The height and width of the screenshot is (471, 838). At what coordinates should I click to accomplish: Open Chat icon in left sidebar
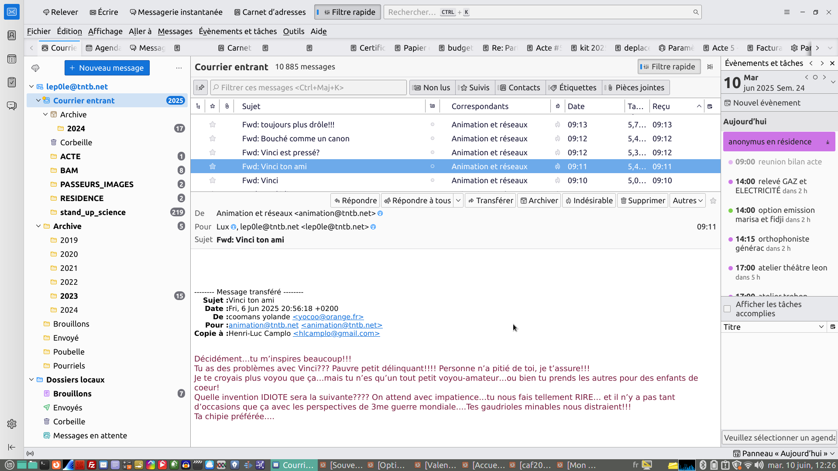12,106
